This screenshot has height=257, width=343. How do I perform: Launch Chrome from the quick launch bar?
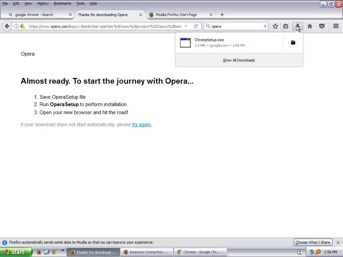pos(55,252)
